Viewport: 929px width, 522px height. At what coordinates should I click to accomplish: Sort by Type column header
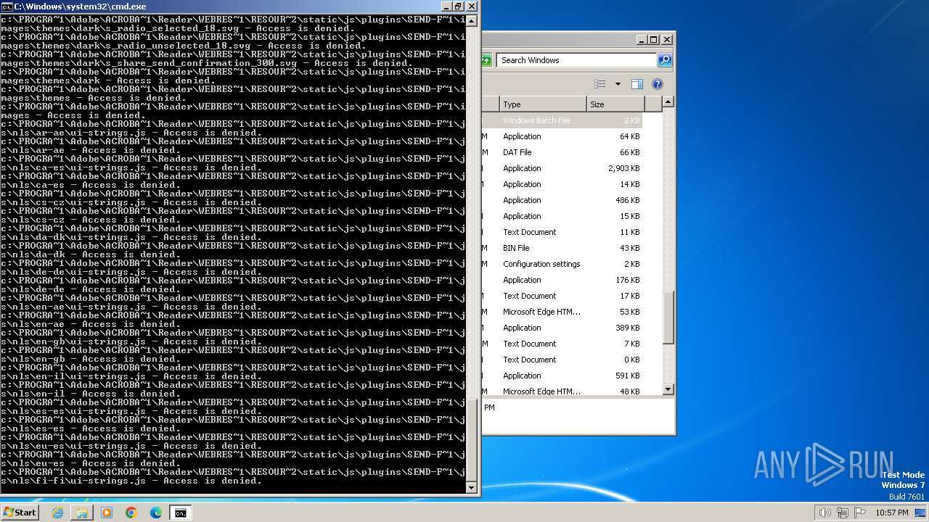point(542,104)
